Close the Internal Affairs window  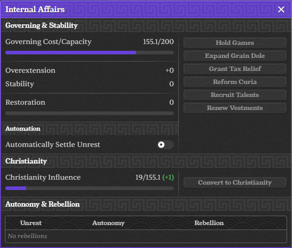point(281,9)
